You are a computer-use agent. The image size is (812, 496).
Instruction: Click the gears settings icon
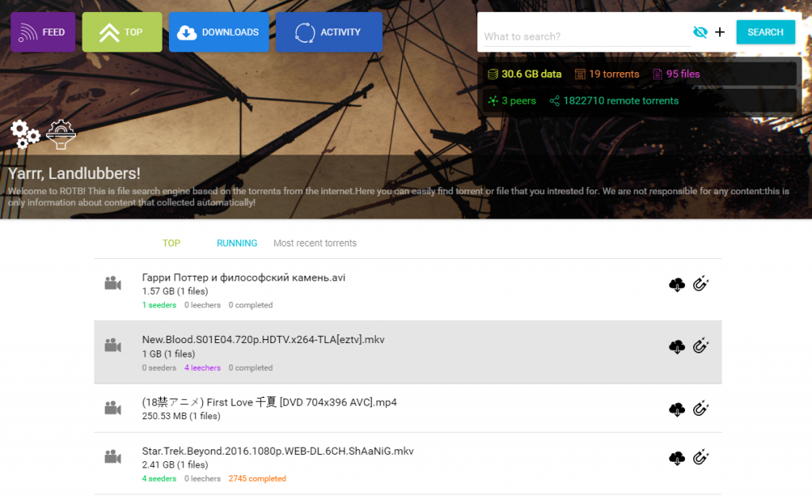tap(25, 135)
